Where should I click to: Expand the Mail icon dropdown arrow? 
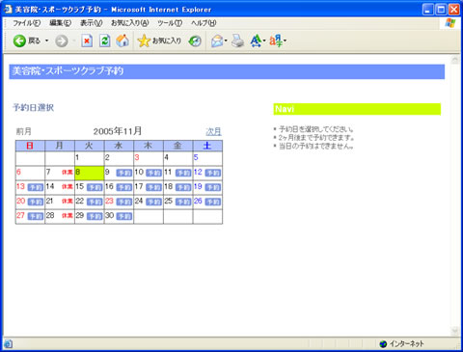pos(226,41)
